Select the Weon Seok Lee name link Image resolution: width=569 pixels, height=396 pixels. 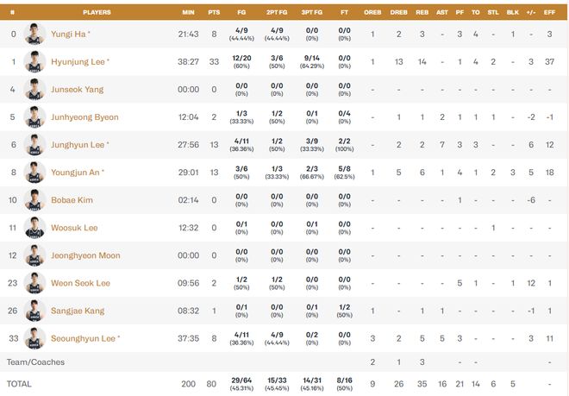tap(80, 283)
